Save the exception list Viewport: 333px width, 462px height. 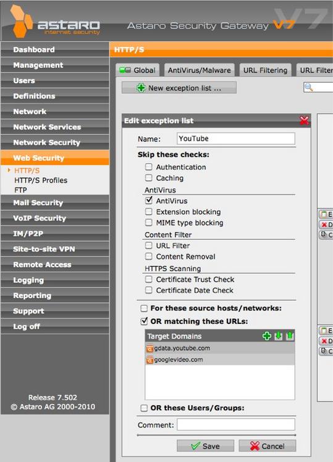[205, 446]
